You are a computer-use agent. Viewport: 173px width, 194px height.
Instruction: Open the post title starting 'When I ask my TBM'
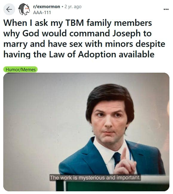[x=84, y=39]
